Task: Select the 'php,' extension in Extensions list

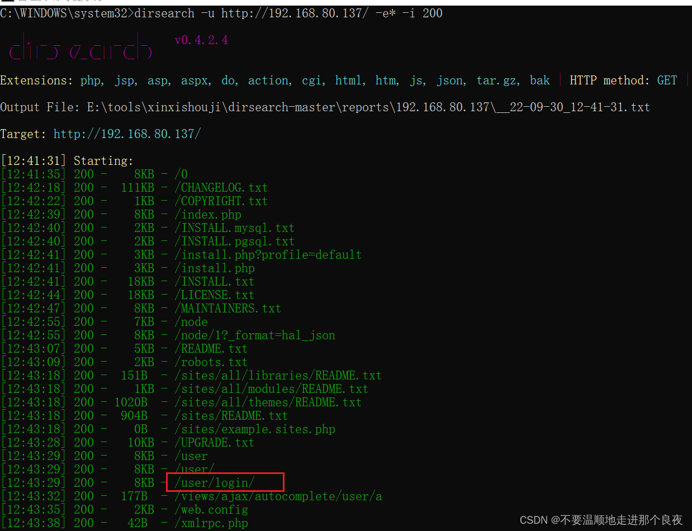Action: (x=92, y=80)
